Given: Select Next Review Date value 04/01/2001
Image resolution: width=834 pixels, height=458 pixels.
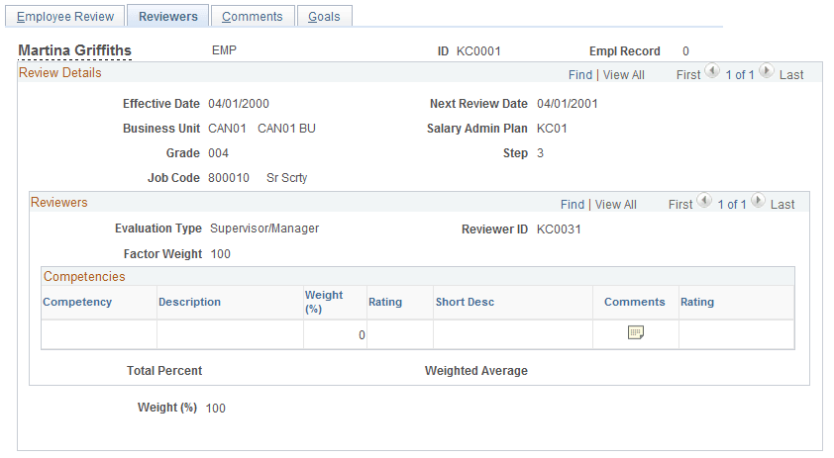Looking at the screenshot, I should 567,104.
